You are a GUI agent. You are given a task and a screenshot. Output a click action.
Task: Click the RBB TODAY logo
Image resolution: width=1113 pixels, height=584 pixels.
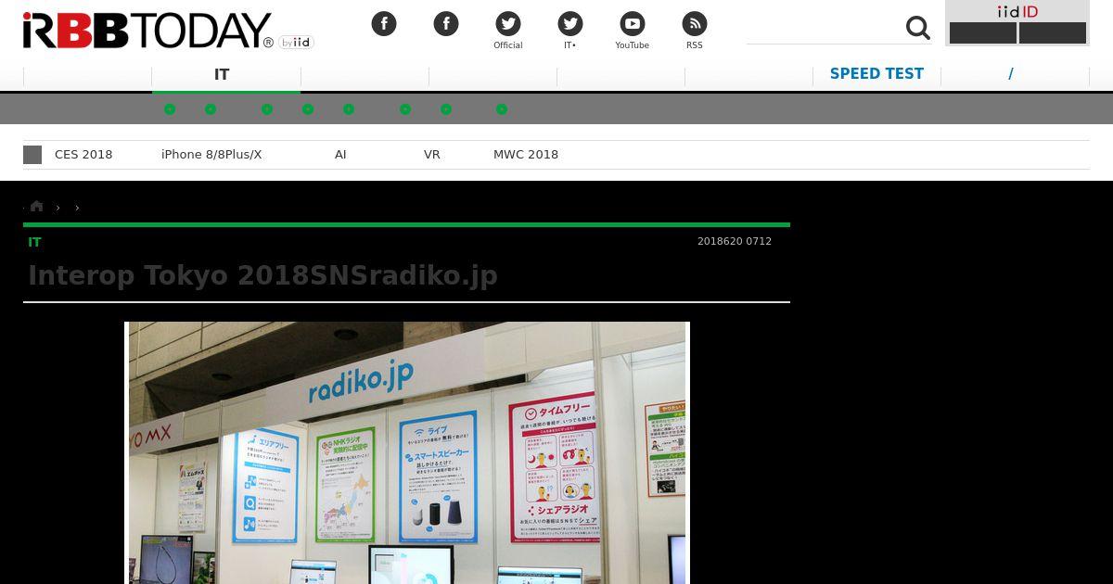coord(147,31)
